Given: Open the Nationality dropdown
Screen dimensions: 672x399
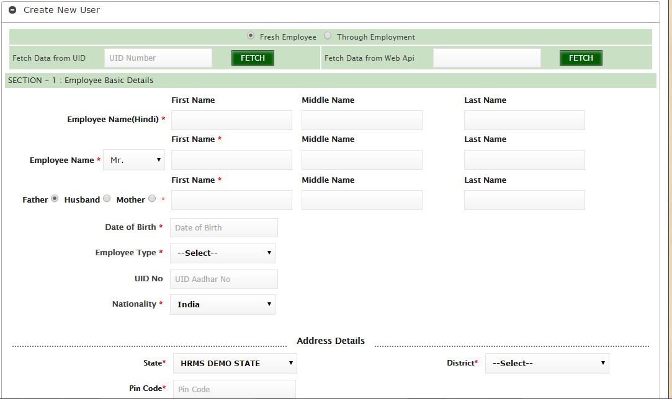Looking at the screenshot, I should tap(223, 304).
